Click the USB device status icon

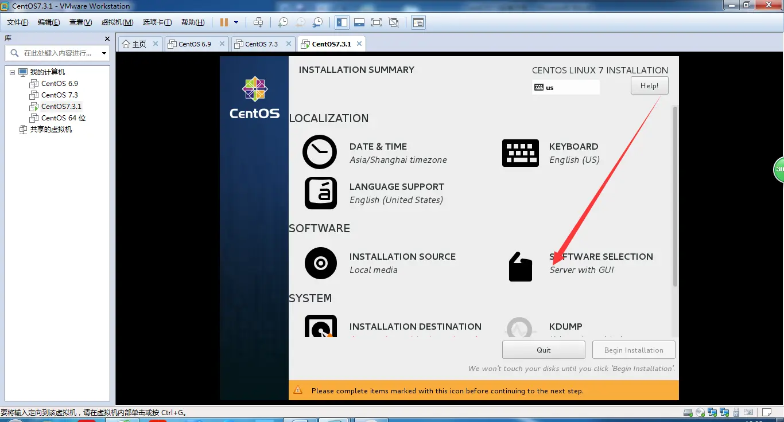click(x=736, y=412)
